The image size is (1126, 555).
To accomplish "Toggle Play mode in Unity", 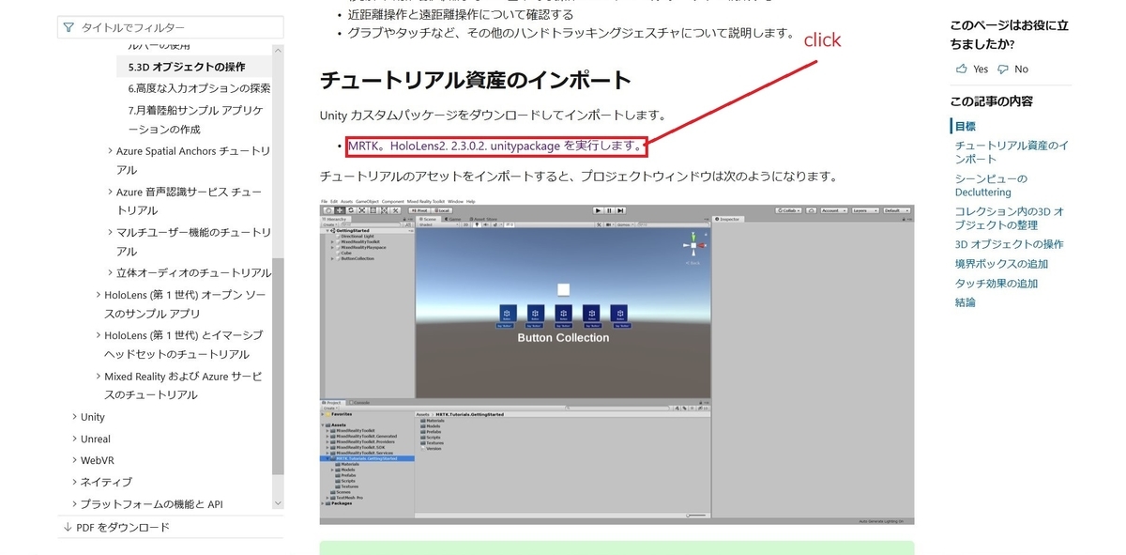I will click(598, 210).
